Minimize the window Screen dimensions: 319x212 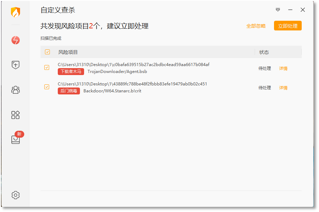(290, 10)
